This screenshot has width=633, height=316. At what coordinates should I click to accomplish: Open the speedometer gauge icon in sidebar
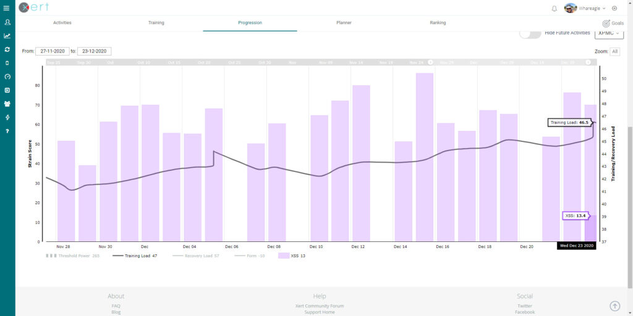point(7,77)
